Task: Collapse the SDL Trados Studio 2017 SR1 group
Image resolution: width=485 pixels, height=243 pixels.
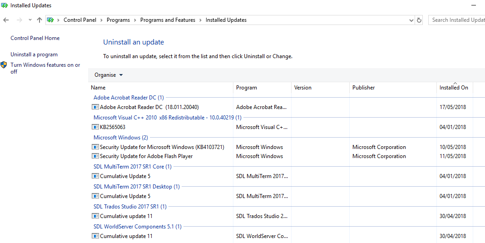Action: coord(130,207)
